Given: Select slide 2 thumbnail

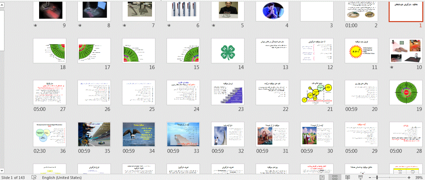Looking at the screenshot, I should [361, 11].
